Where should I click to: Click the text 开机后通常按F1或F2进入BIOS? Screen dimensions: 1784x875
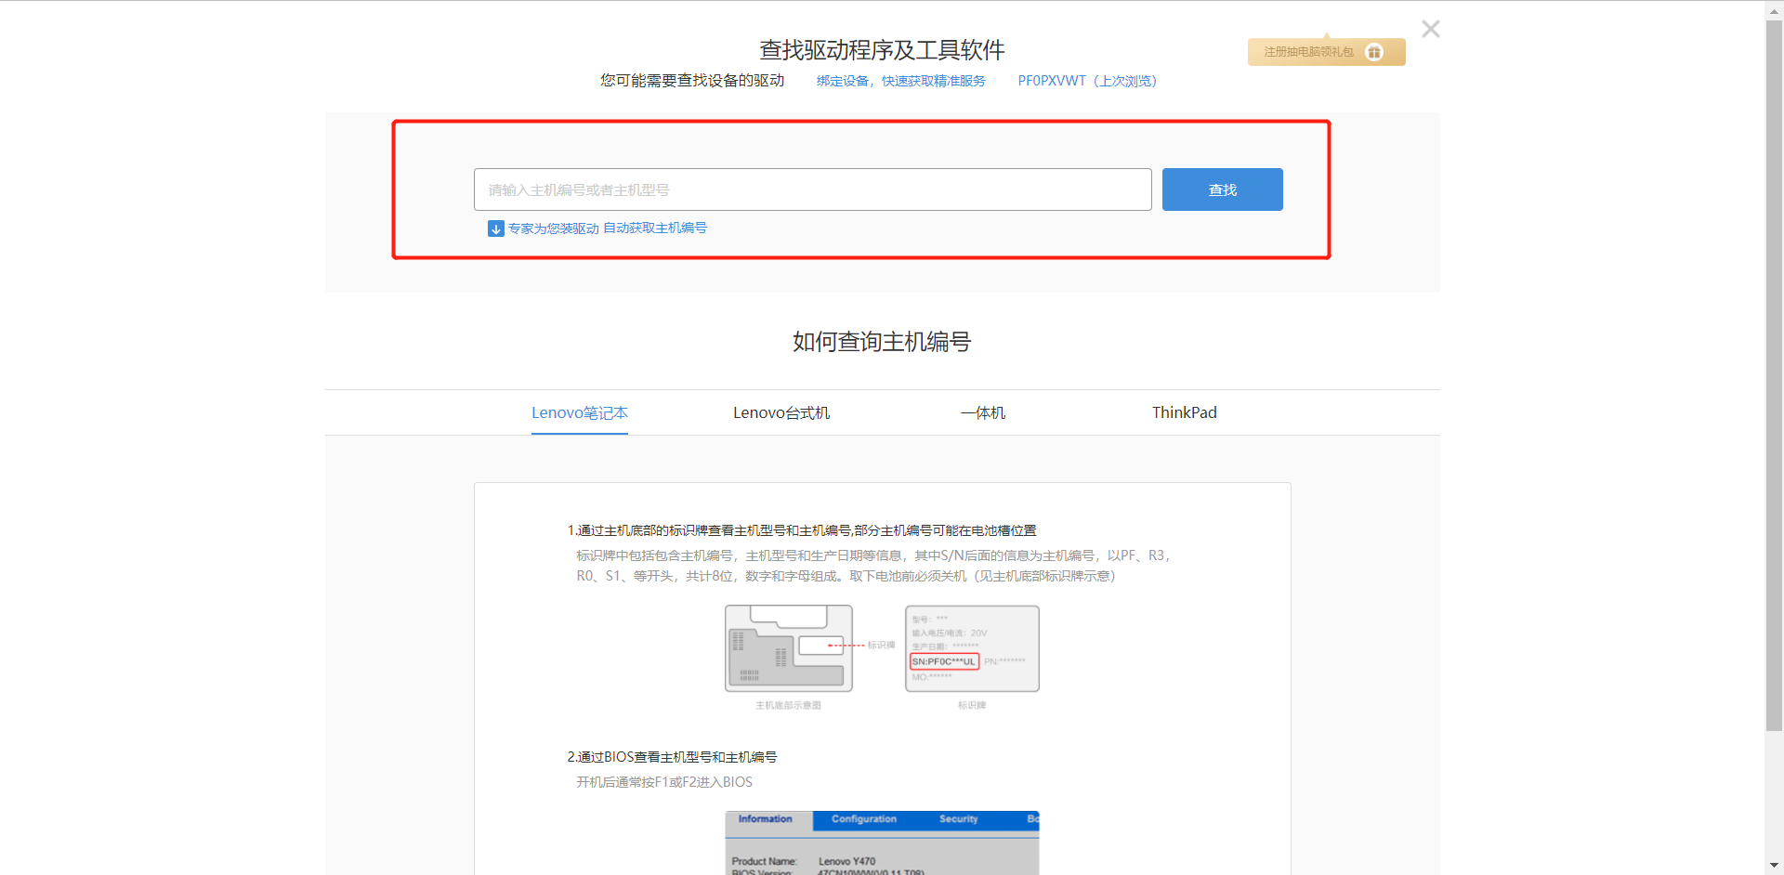click(x=664, y=782)
